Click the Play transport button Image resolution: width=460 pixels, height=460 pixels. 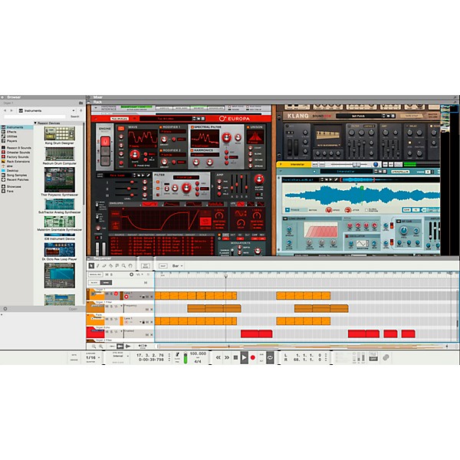point(244,357)
